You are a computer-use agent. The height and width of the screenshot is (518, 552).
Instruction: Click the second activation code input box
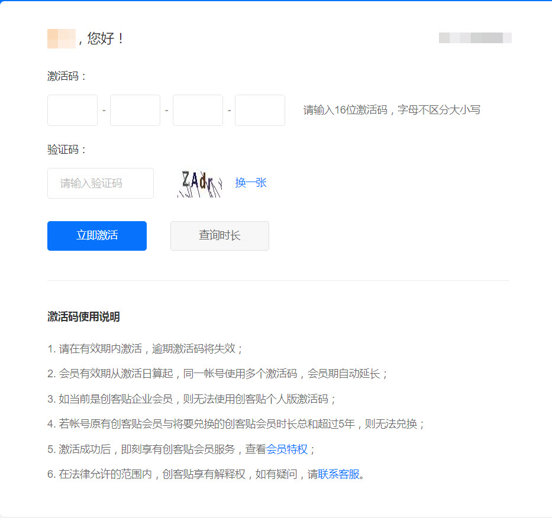click(135, 110)
